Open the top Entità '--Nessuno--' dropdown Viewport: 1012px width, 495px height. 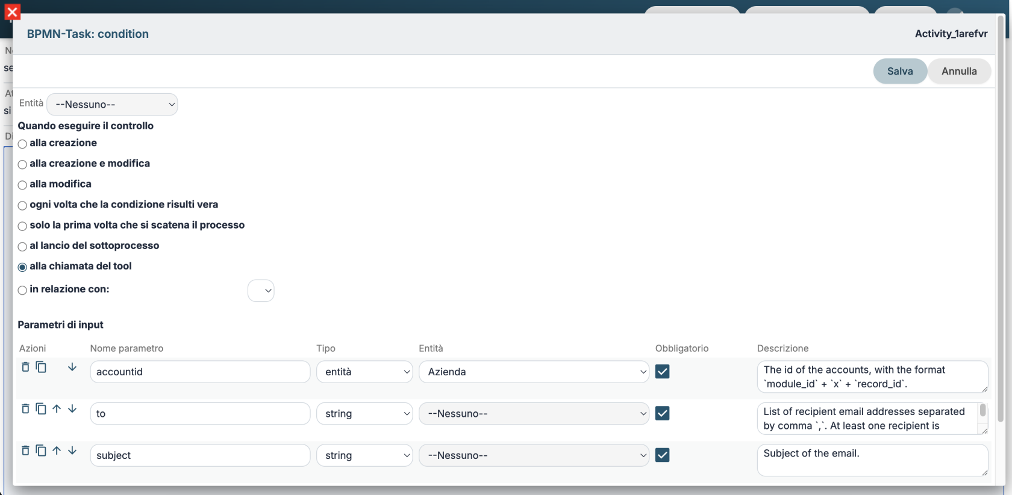point(112,104)
